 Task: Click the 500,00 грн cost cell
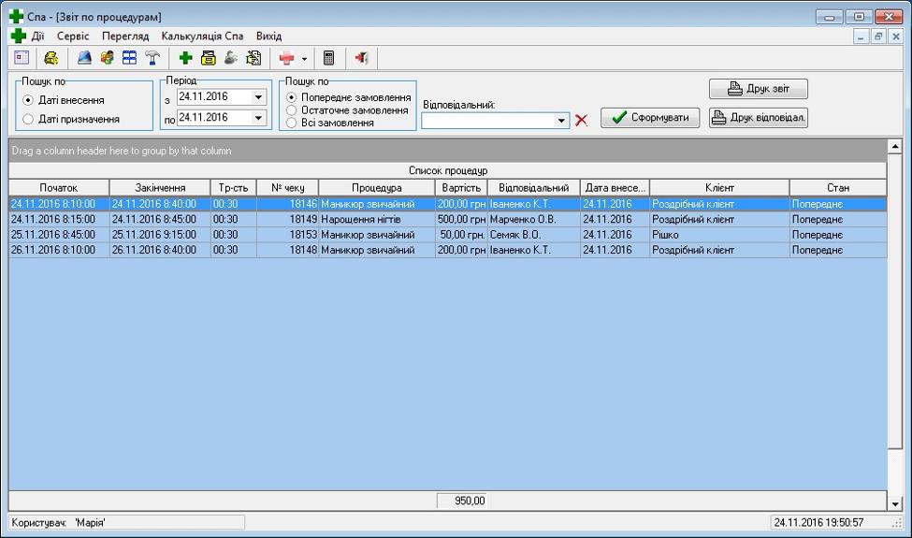click(461, 219)
